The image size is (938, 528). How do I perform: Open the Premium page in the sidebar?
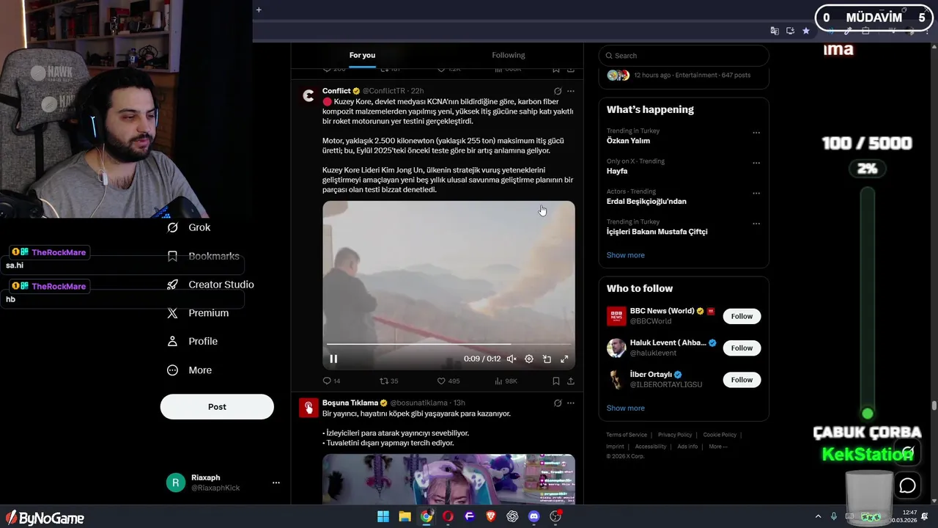(x=198, y=313)
